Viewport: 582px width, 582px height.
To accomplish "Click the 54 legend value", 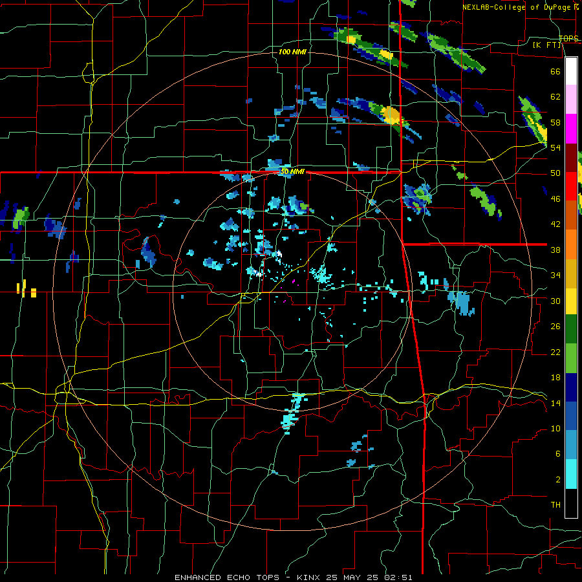I will [555, 147].
